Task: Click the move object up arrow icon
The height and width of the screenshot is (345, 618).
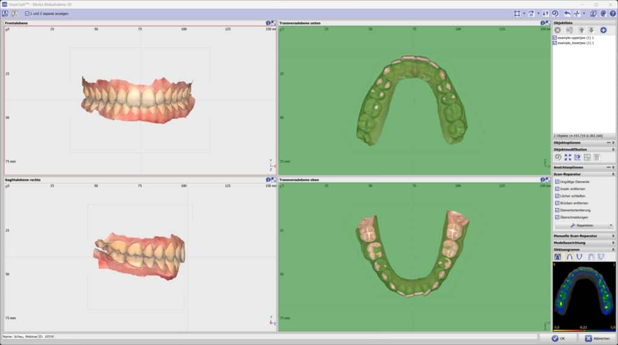Action: [x=582, y=30]
